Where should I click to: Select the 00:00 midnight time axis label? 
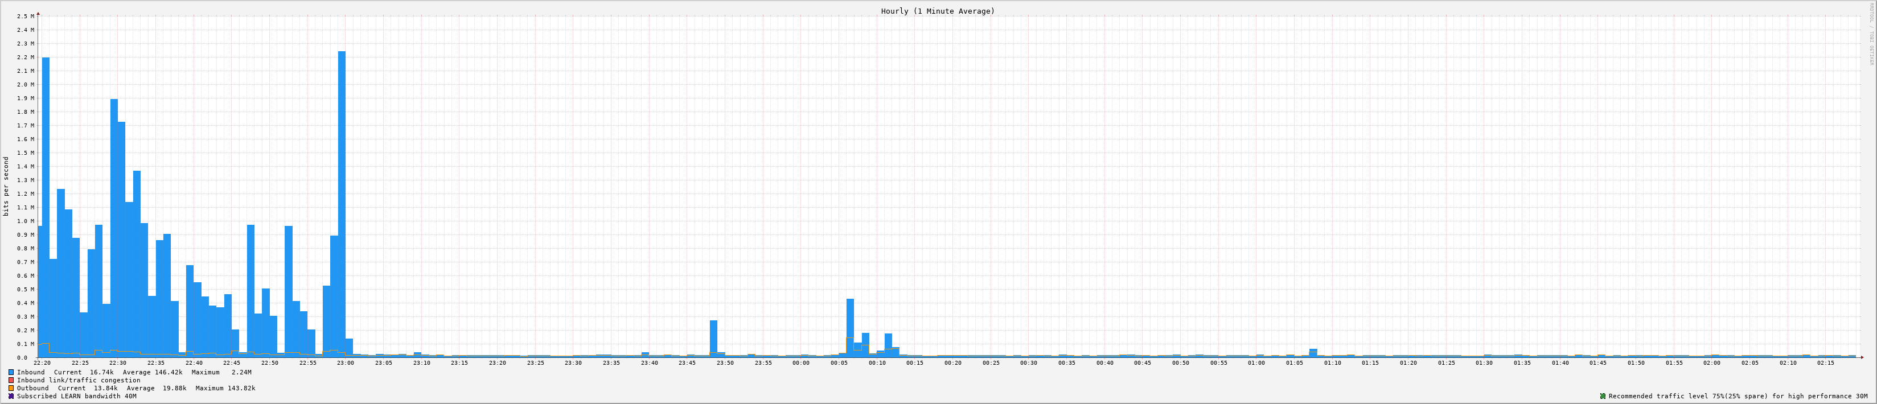(801, 362)
